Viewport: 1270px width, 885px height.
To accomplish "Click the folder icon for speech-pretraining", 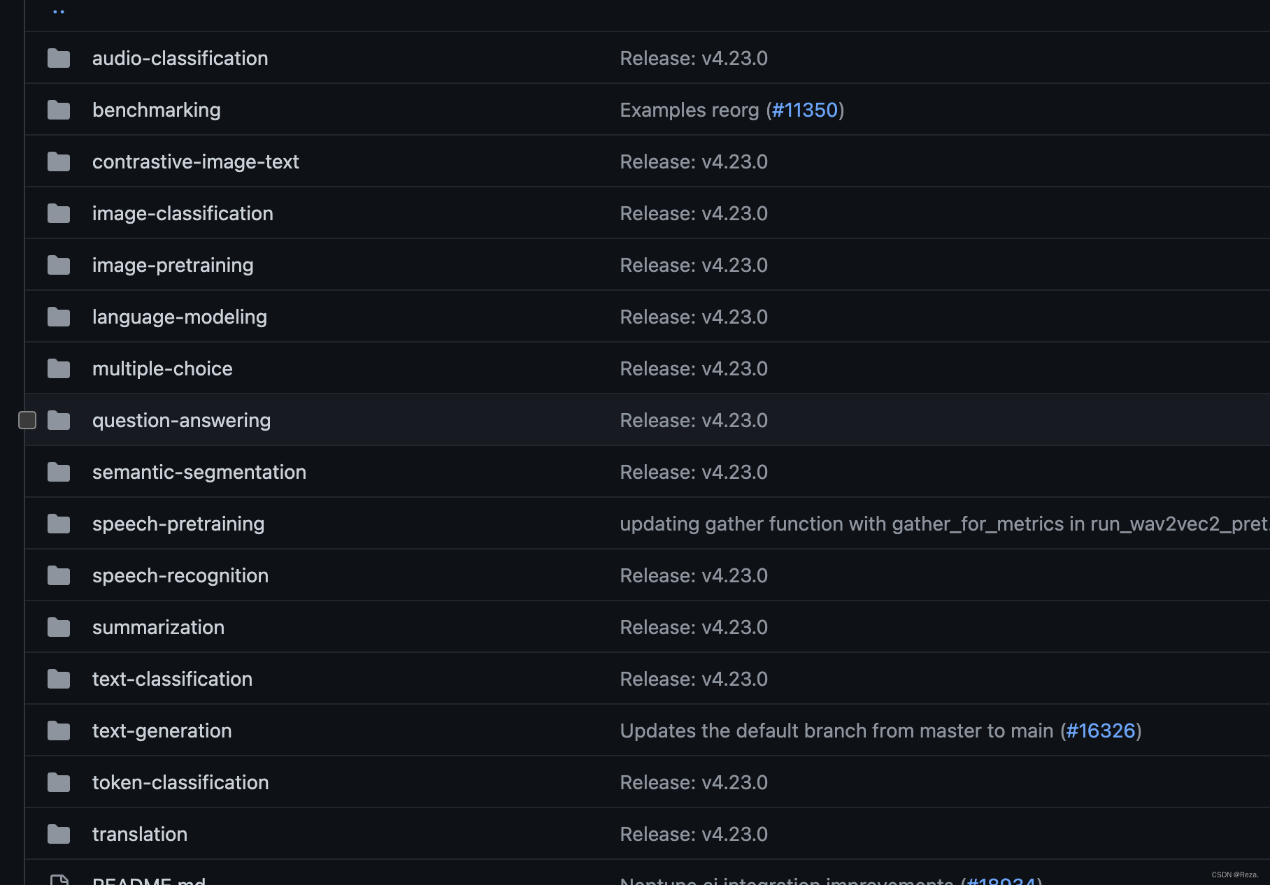I will pos(59,524).
